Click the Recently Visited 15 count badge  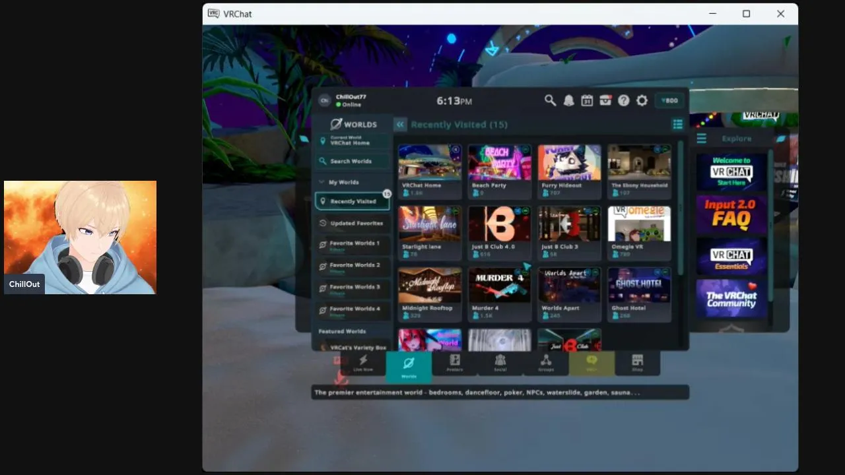pyautogui.click(x=387, y=194)
